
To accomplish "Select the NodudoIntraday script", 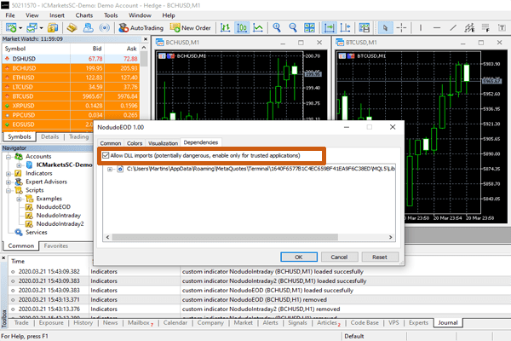I will (x=58, y=216).
